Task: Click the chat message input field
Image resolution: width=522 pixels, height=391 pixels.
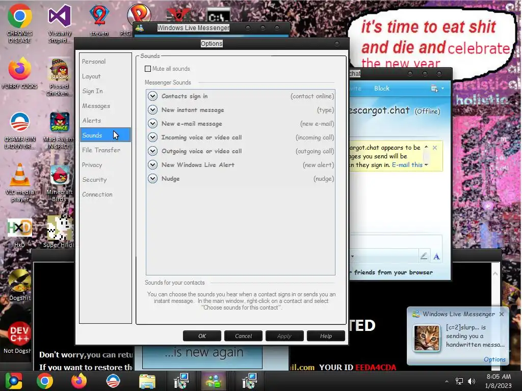Action: click(396, 241)
